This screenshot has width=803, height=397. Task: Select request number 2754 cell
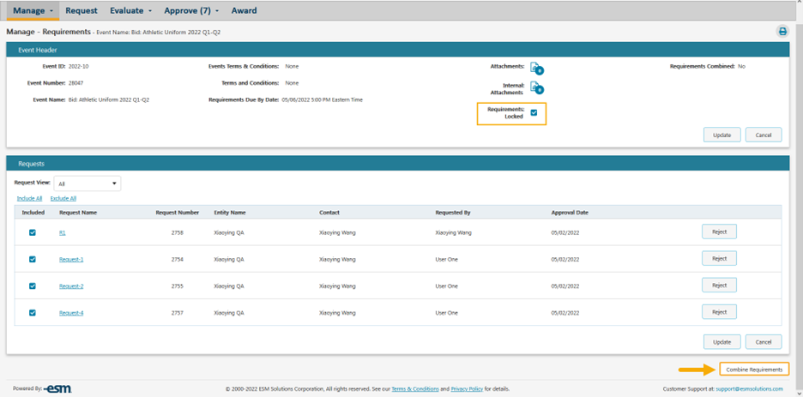coord(178,260)
